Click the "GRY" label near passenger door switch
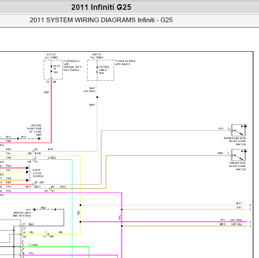The width and height of the screenshot is (259, 258). tap(221, 129)
